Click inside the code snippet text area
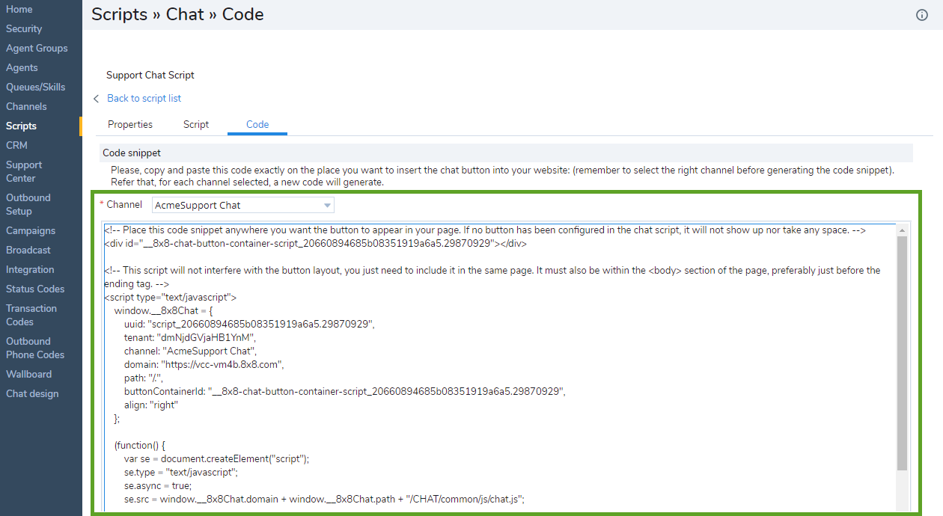 tap(494, 359)
